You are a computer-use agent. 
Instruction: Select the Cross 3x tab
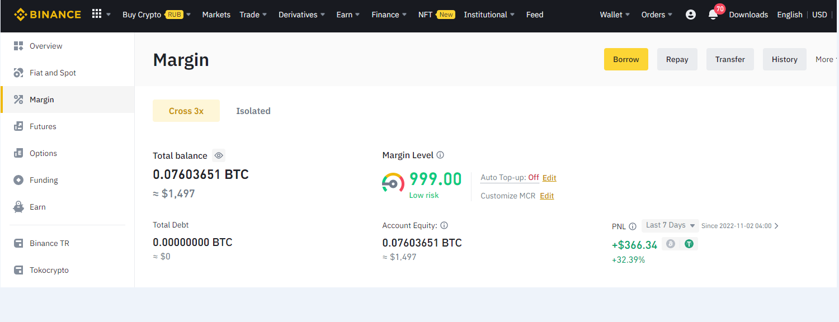point(186,111)
